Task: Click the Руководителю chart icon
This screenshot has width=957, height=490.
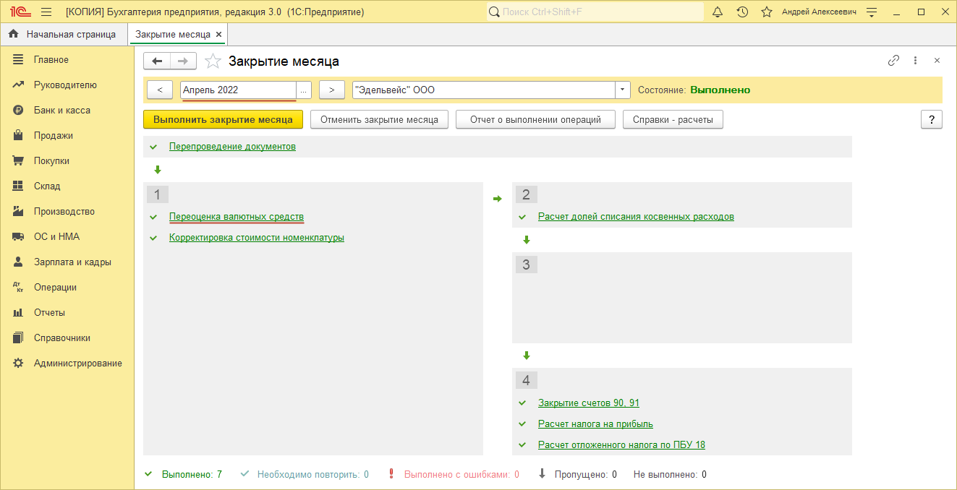Action: (19, 85)
